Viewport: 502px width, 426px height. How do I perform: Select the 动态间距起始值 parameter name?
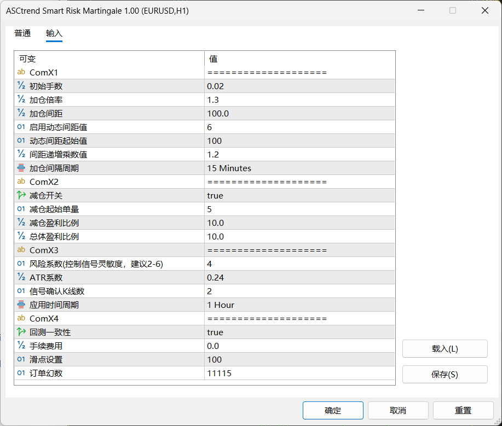58,141
